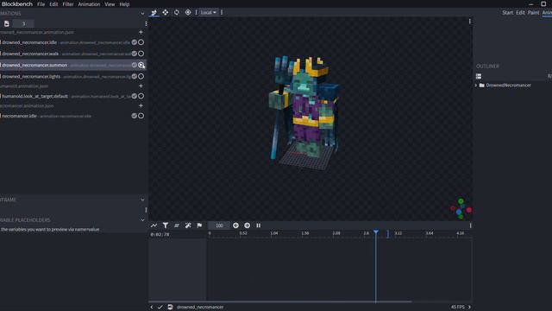Toggle play circle on drowned_necromancer.summon
Image resolution: width=552 pixels, height=311 pixels.
coord(141,65)
